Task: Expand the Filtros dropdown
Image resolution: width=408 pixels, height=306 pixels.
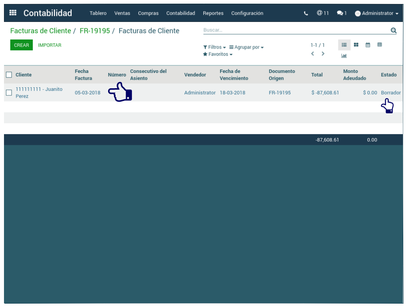Action: pos(215,47)
